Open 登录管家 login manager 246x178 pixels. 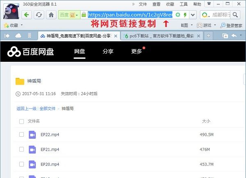pos(231,25)
